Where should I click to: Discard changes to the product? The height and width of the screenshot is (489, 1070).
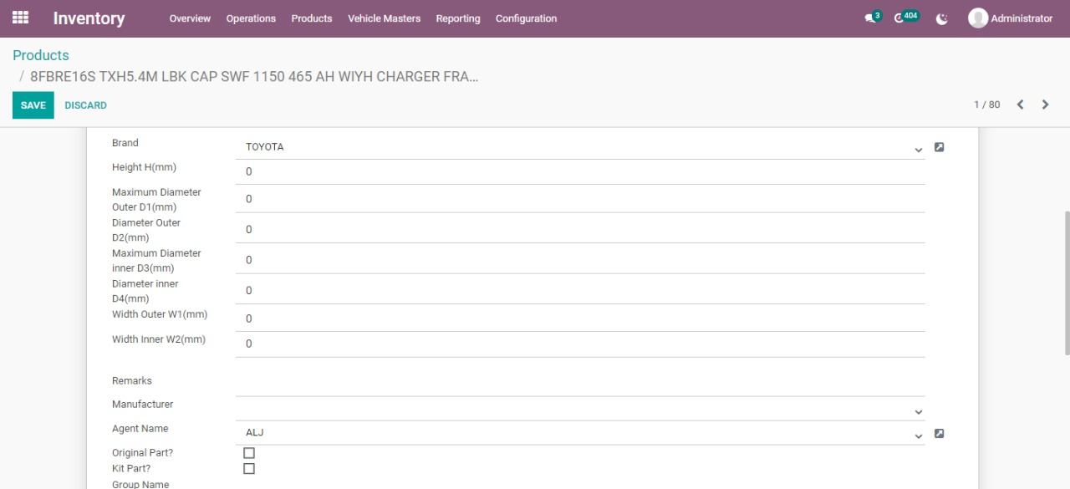tap(85, 105)
